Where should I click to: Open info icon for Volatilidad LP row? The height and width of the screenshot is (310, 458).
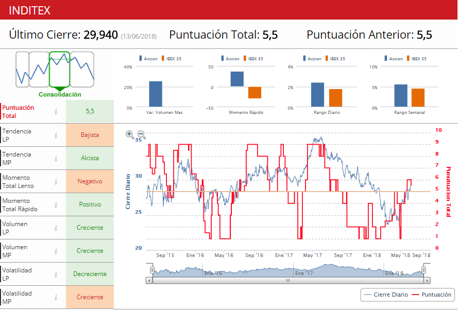click(56, 274)
